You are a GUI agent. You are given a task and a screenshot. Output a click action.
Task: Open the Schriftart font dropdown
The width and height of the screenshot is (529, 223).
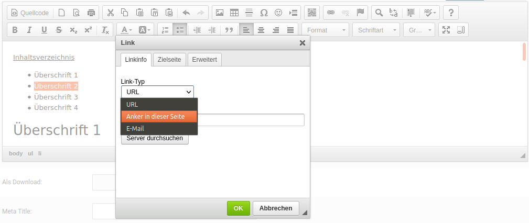click(376, 30)
